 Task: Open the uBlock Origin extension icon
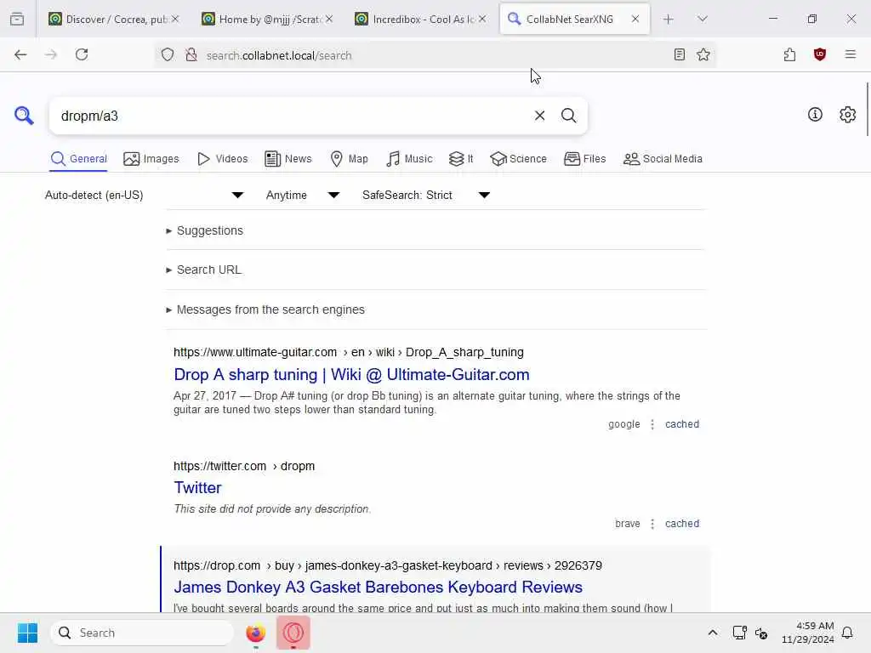pyautogui.click(x=819, y=54)
